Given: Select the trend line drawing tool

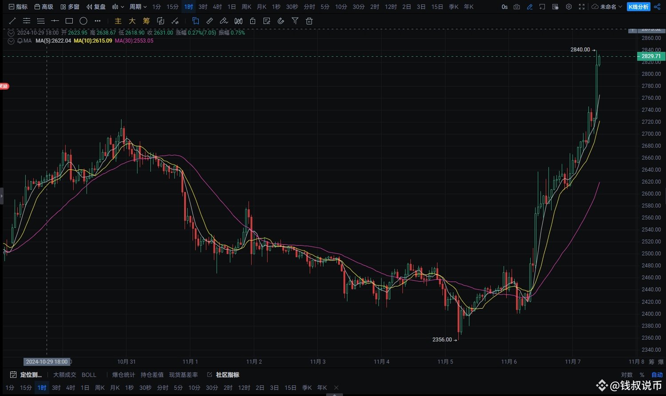Looking at the screenshot, I should [12, 21].
